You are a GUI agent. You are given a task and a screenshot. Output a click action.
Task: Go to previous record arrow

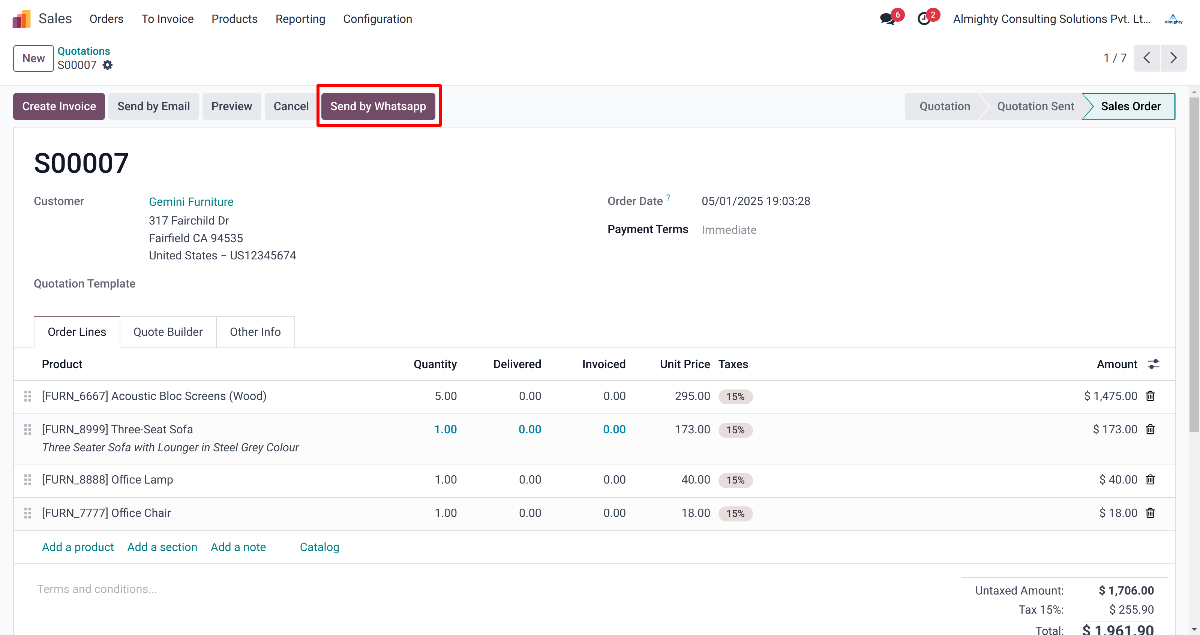click(x=1146, y=58)
